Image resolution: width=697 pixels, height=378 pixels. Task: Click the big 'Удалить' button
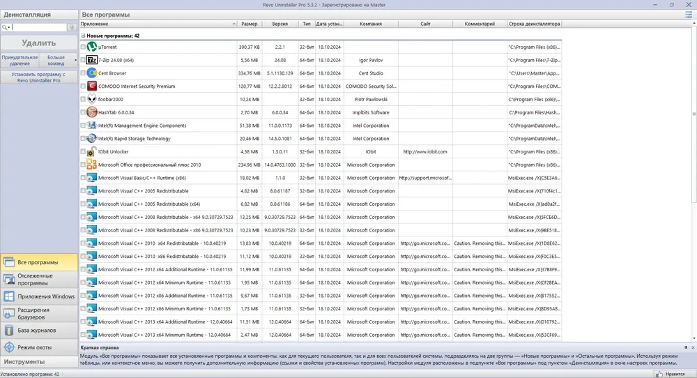[38, 43]
